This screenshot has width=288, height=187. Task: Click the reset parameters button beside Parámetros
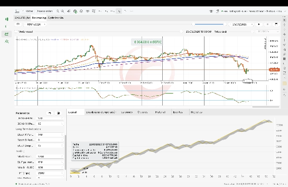[x=49, y=113]
